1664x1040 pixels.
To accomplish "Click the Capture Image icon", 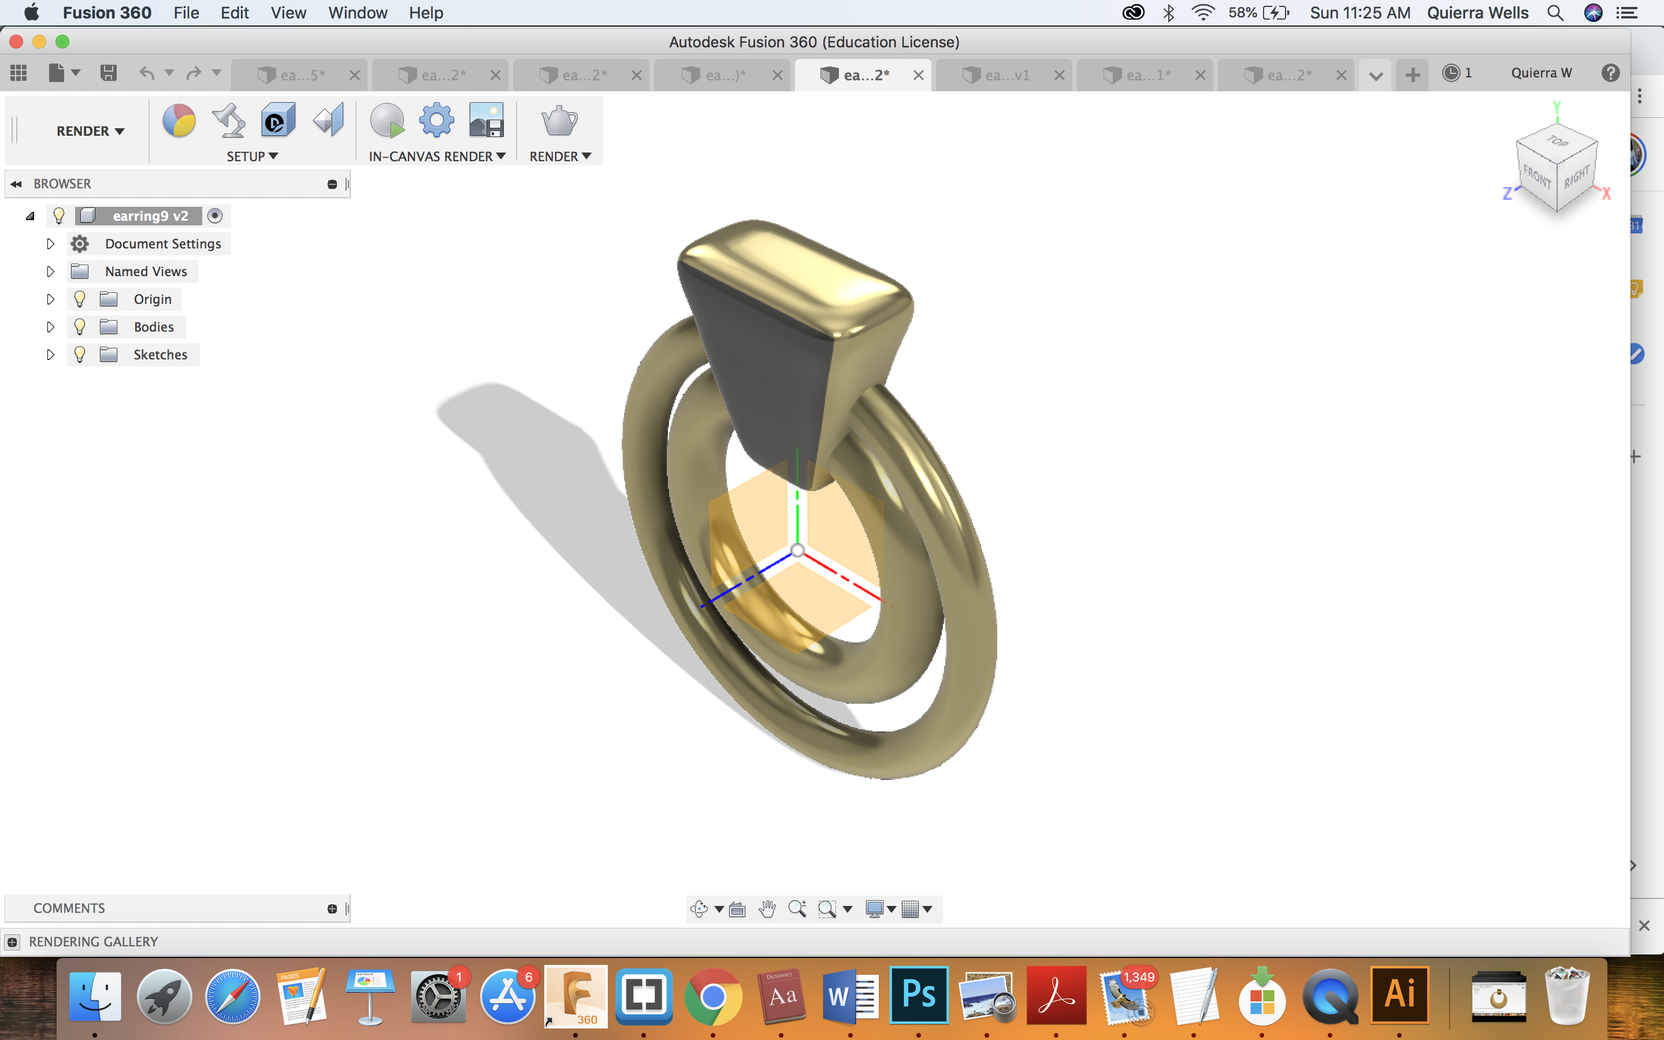I will pyautogui.click(x=486, y=121).
